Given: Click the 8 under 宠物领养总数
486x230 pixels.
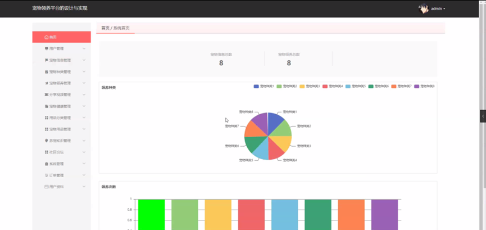Looking at the screenshot, I should point(289,63).
